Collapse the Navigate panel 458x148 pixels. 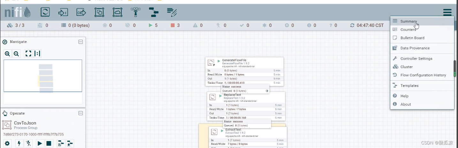coord(81,42)
